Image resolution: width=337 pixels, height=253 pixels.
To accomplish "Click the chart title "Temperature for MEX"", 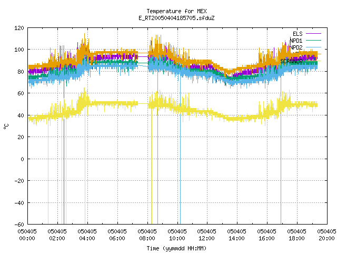I will click(x=176, y=11).
